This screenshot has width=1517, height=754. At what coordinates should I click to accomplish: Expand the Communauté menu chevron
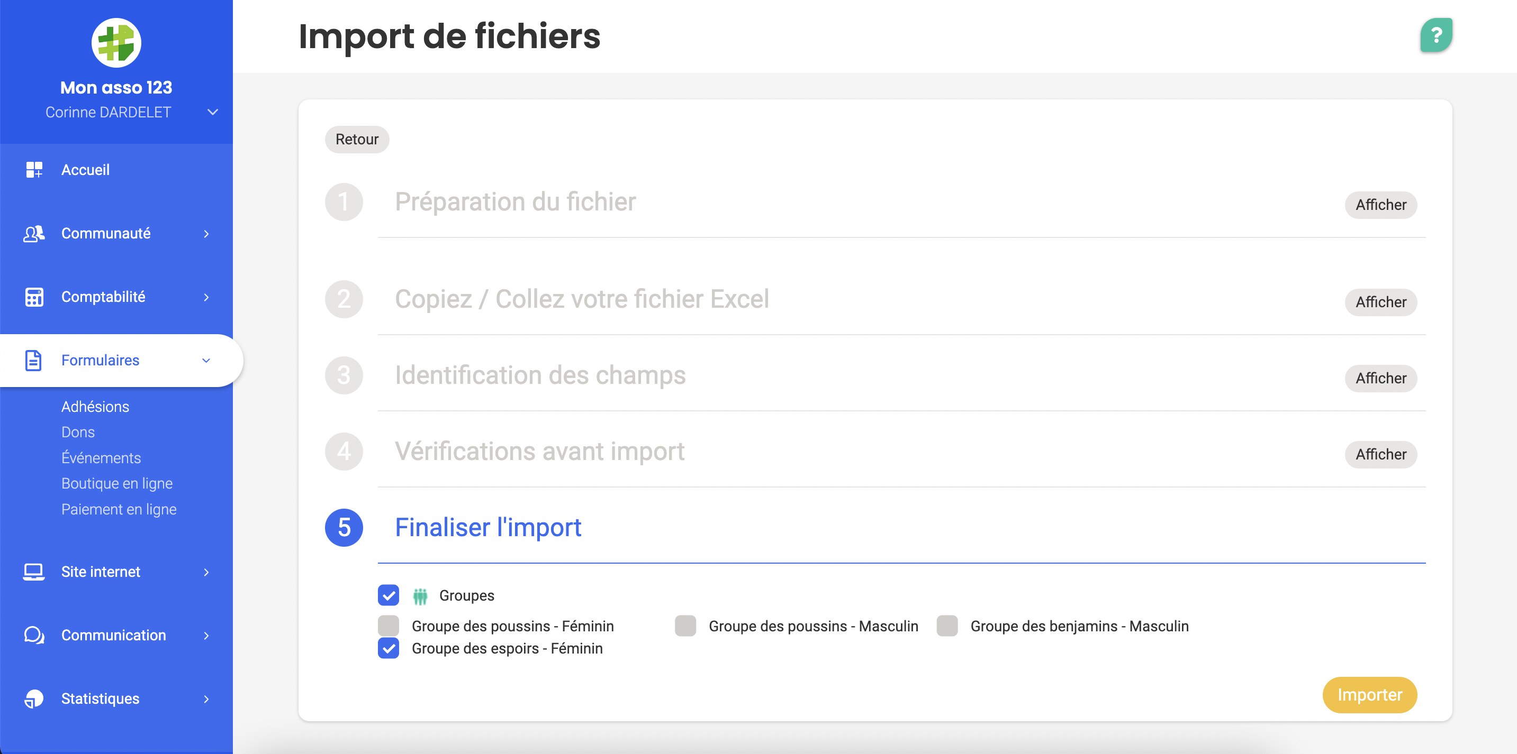[x=206, y=234]
